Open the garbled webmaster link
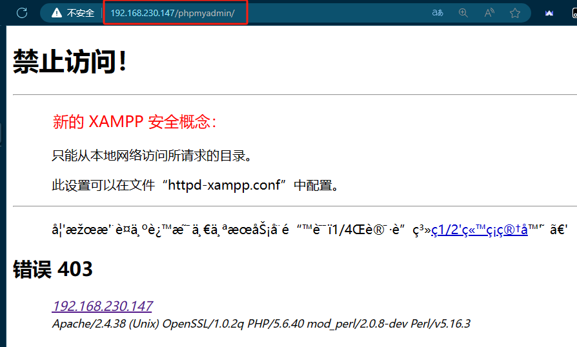This screenshot has height=347, width=577. click(480, 230)
